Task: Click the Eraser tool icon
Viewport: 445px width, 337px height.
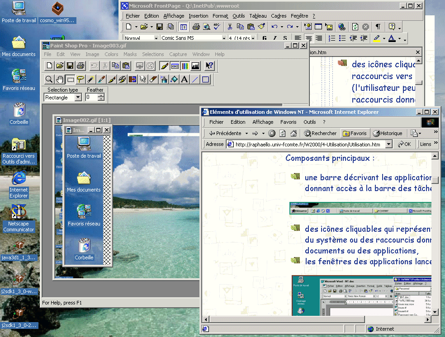Action: 153,80
